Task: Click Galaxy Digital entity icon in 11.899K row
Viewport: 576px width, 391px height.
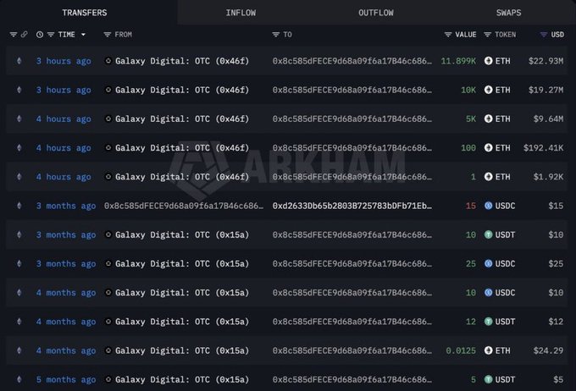Action: [108, 61]
